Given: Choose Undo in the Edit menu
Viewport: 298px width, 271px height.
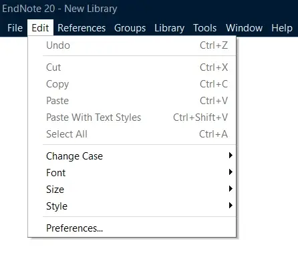Looking at the screenshot, I should tap(132, 45).
